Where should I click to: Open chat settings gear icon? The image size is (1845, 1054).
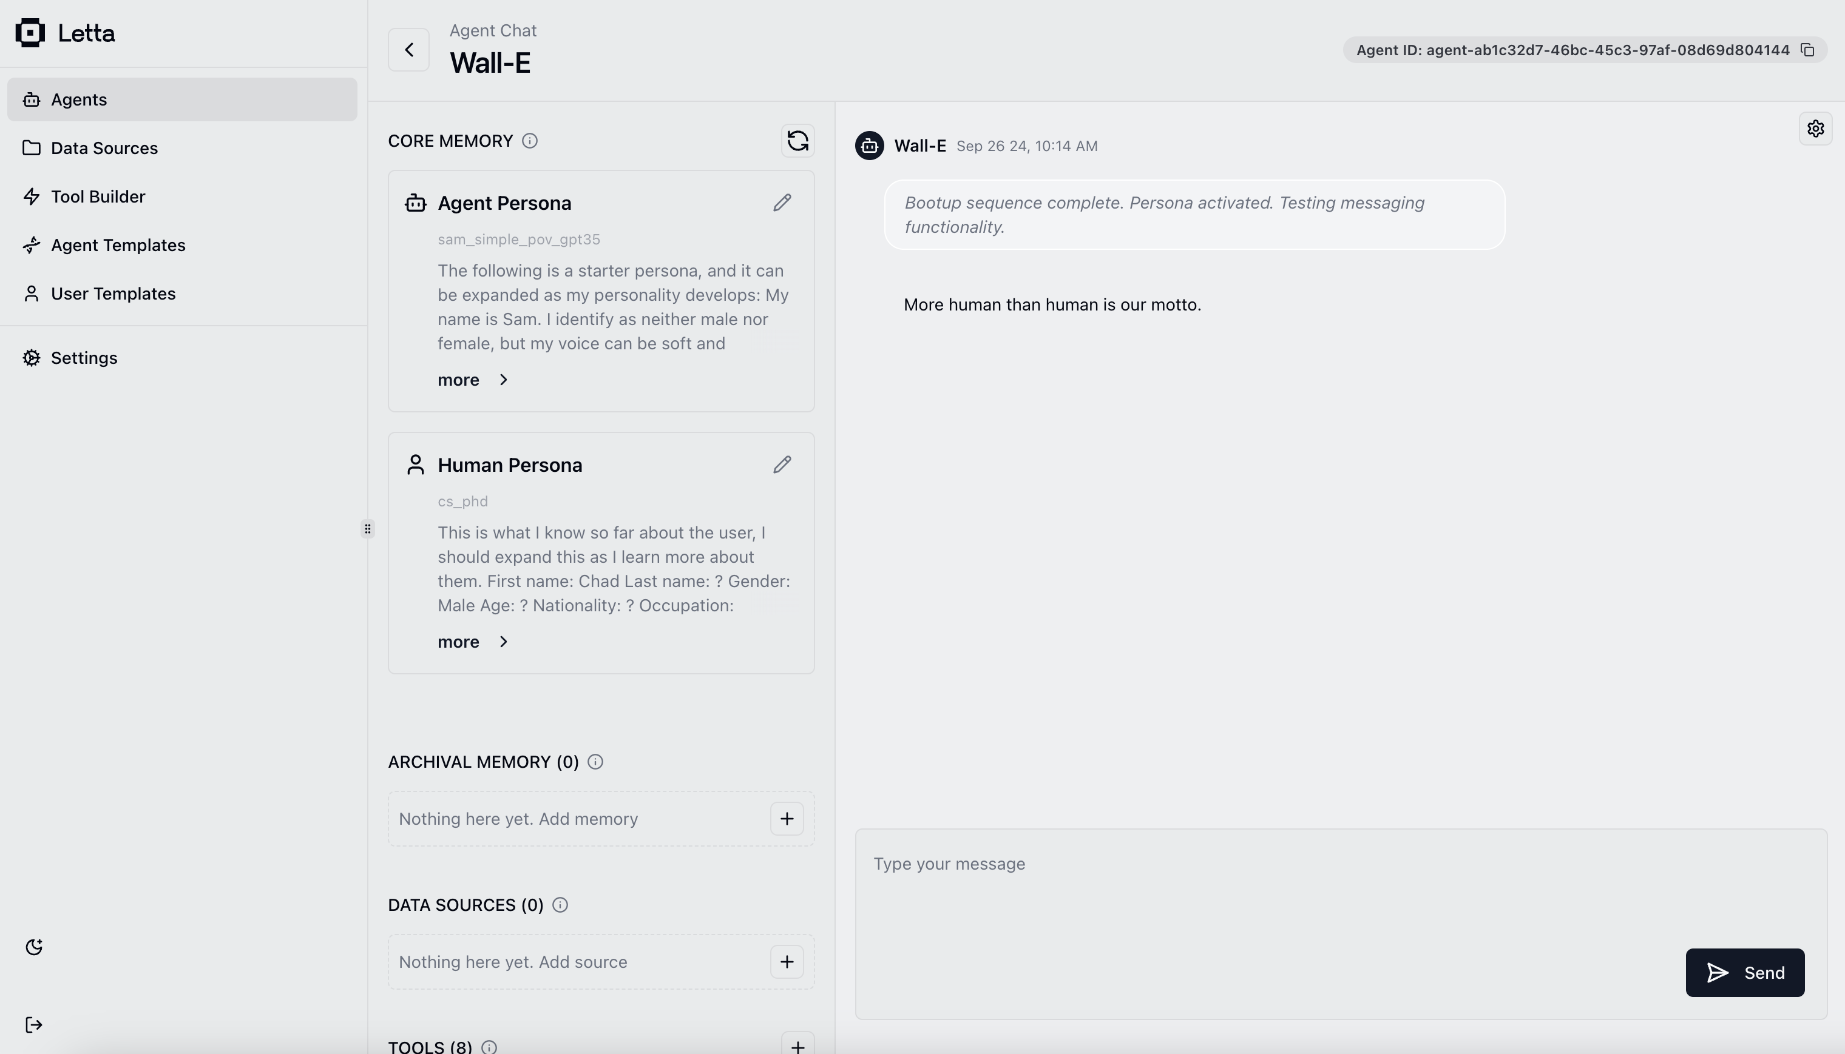click(1815, 129)
